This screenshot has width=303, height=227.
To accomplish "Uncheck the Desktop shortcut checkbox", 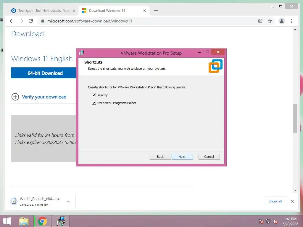I will (x=94, y=95).
